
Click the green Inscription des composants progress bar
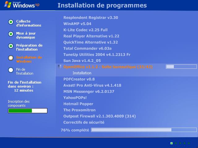(x=28, y=111)
